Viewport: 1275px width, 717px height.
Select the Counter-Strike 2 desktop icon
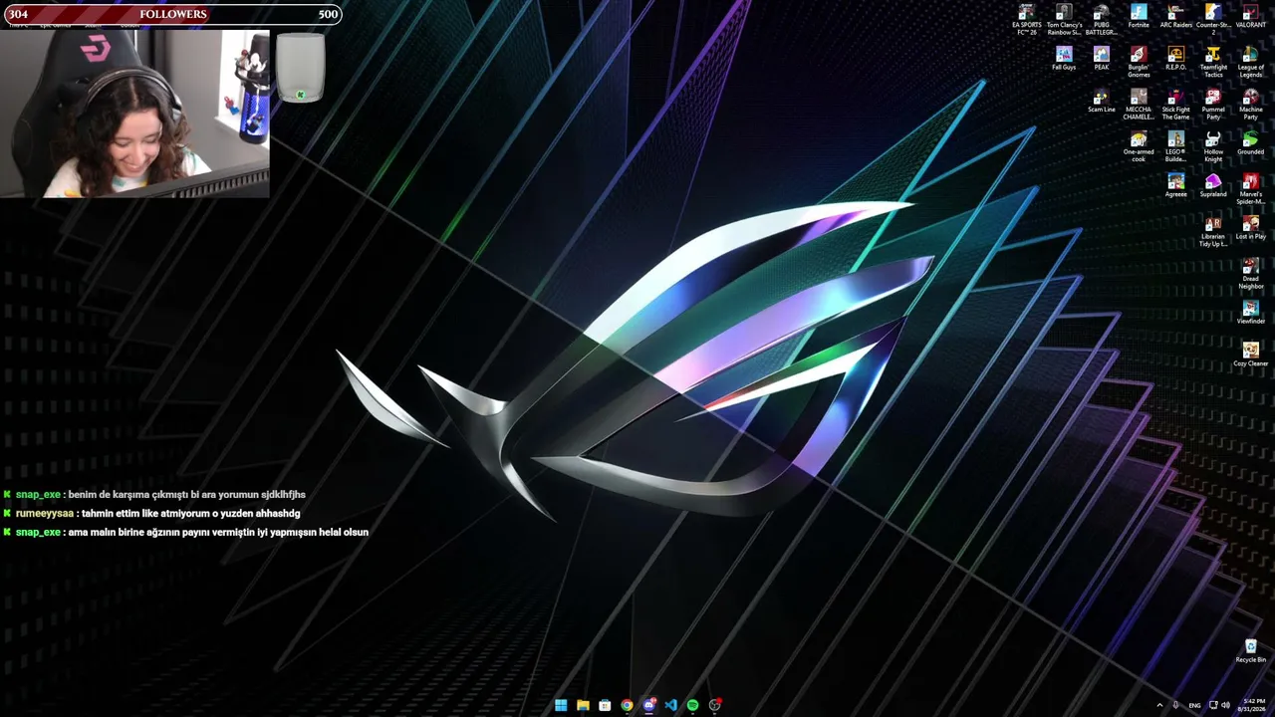(1213, 19)
